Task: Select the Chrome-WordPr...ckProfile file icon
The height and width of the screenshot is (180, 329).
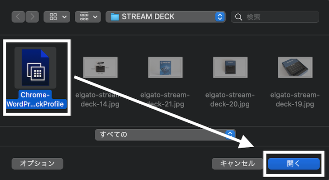Action: (x=35, y=67)
